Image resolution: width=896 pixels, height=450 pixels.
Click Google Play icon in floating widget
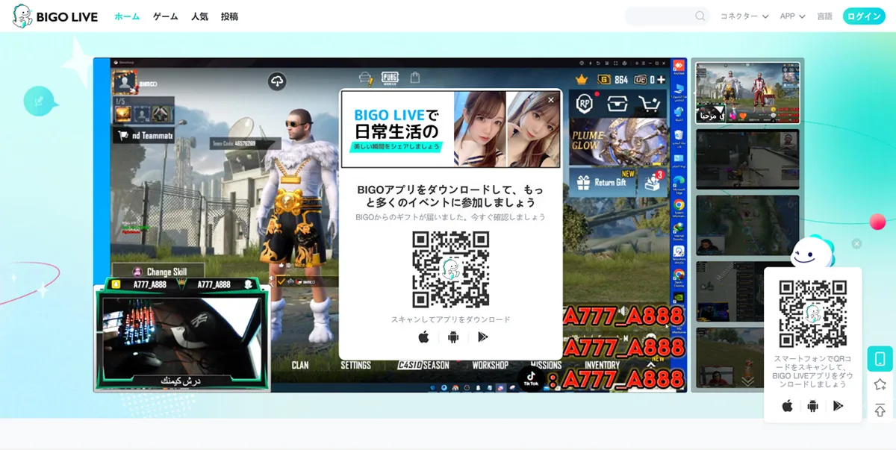838,406
